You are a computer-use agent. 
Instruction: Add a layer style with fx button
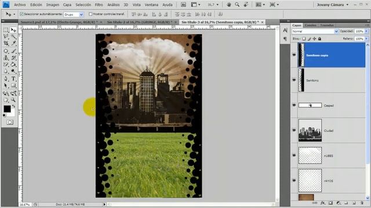point(322,203)
